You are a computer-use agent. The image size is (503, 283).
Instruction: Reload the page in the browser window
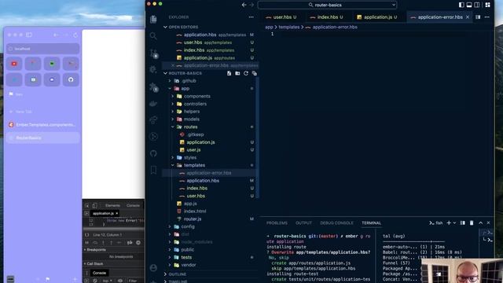coord(75,35)
